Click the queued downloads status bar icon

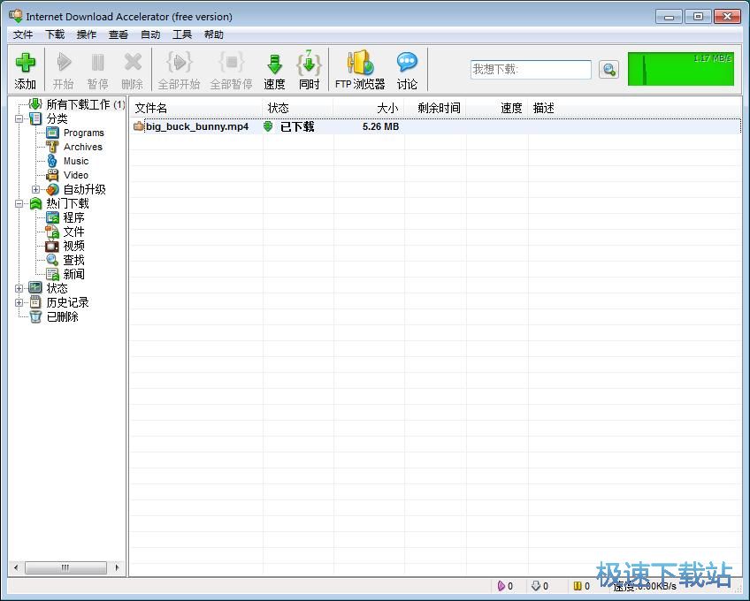pos(536,586)
